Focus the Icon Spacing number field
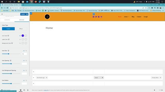The height and width of the screenshot is (92, 165). click(x=24, y=64)
